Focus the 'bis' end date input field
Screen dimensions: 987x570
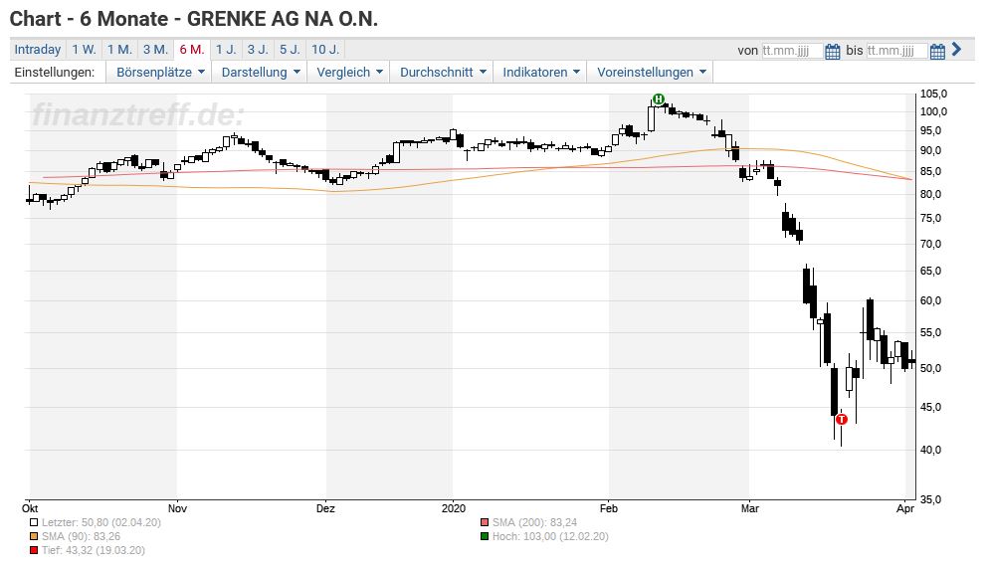(x=897, y=51)
